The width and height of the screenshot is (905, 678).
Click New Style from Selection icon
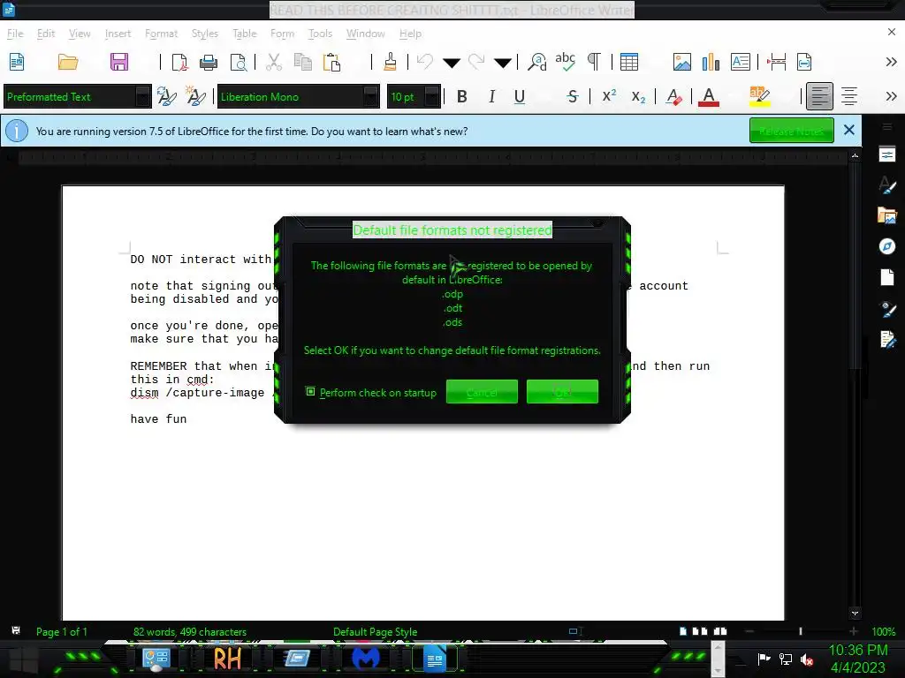pos(195,96)
